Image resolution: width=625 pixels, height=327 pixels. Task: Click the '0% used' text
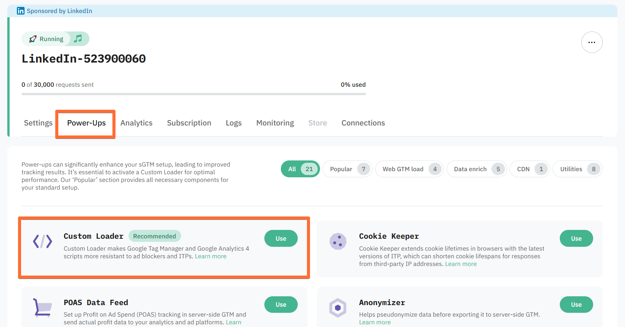point(353,84)
